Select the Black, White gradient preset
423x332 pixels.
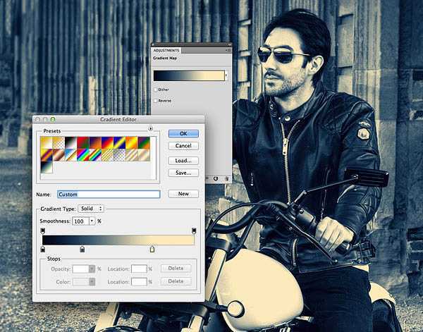pos(70,142)
